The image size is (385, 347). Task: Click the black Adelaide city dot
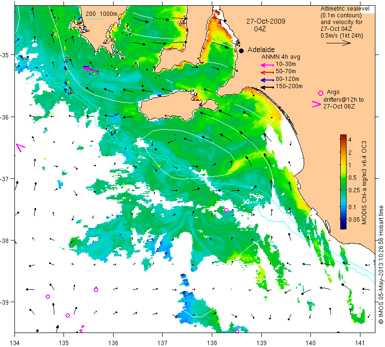[x=242, y=51]
